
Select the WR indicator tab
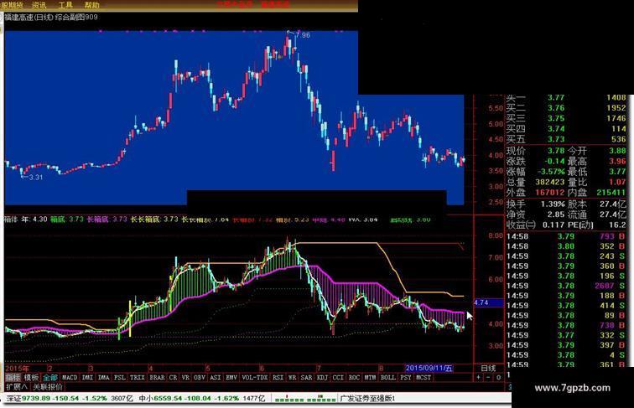coord(292,378)
